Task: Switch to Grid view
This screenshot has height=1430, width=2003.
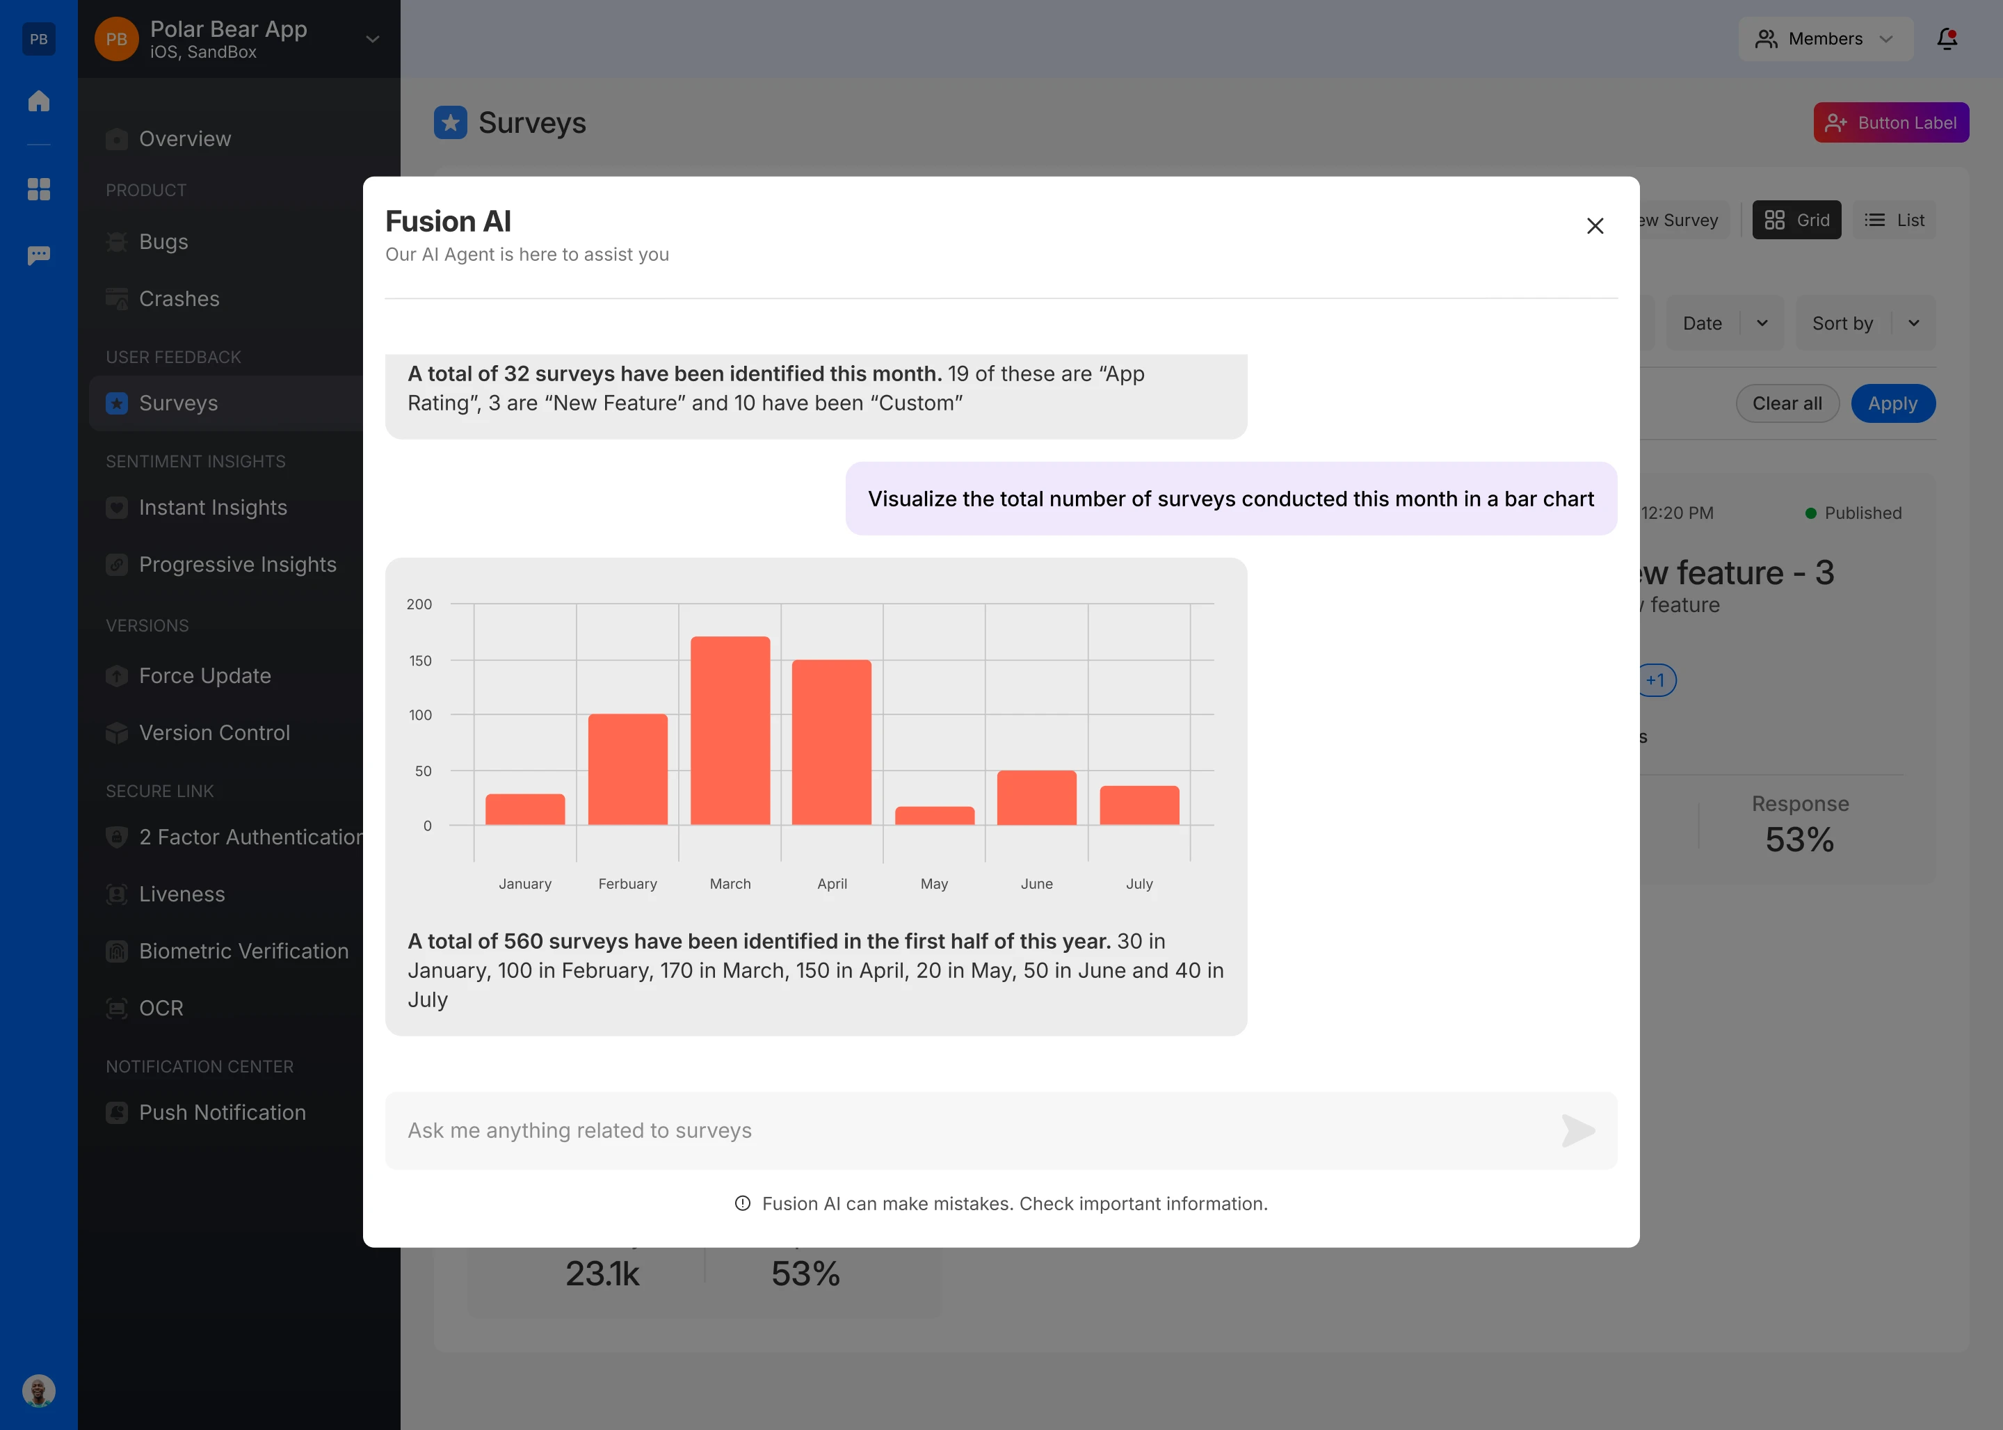Action: (1796, 220)
